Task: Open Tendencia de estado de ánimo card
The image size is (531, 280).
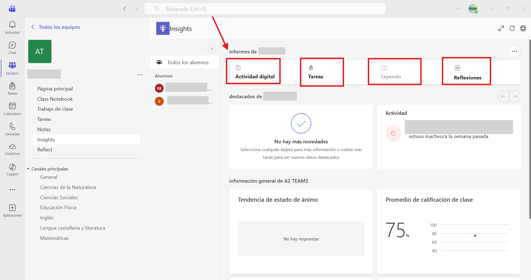Action: point(301,232)
